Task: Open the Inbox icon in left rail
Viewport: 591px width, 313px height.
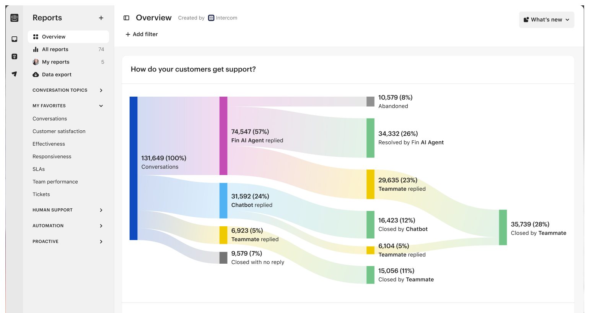Action: tap(15, 39)
